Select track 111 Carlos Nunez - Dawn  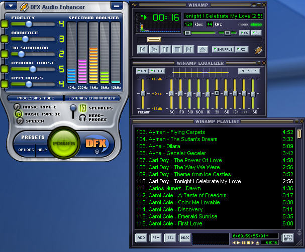coord(215,188)
